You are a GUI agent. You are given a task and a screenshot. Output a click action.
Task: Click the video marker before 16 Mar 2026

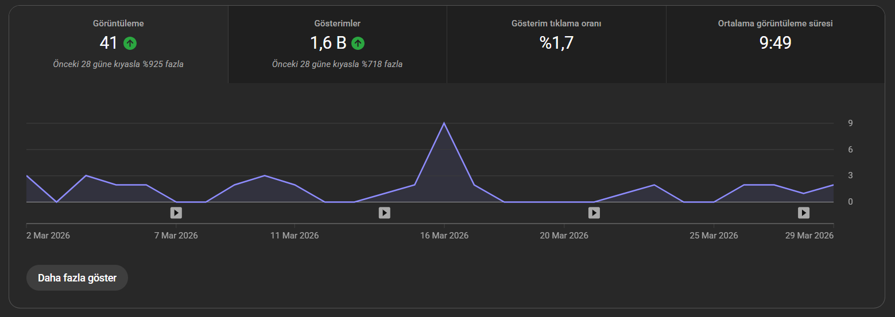click(385, 213)
